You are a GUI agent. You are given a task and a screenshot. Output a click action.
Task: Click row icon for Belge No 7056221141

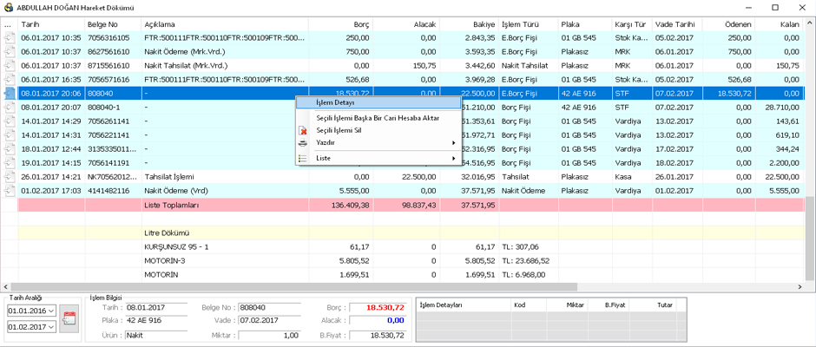click(10, 135)
